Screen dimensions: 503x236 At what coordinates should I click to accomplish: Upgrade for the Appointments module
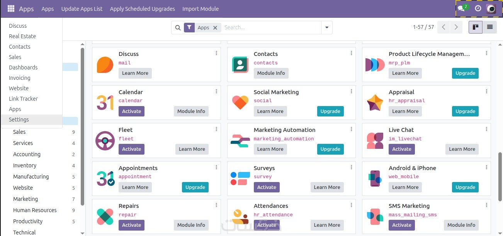(x=195, y=187)
